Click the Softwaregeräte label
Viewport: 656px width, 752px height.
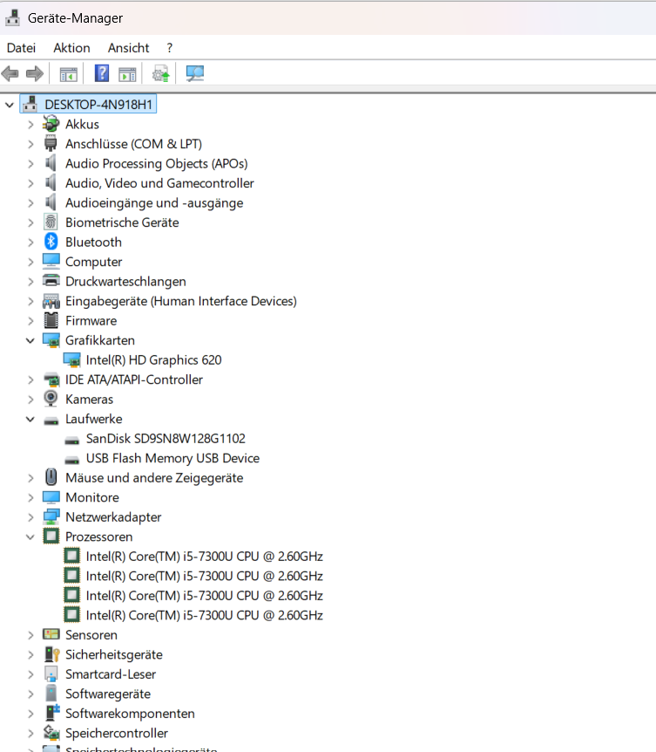pos(108,694)
